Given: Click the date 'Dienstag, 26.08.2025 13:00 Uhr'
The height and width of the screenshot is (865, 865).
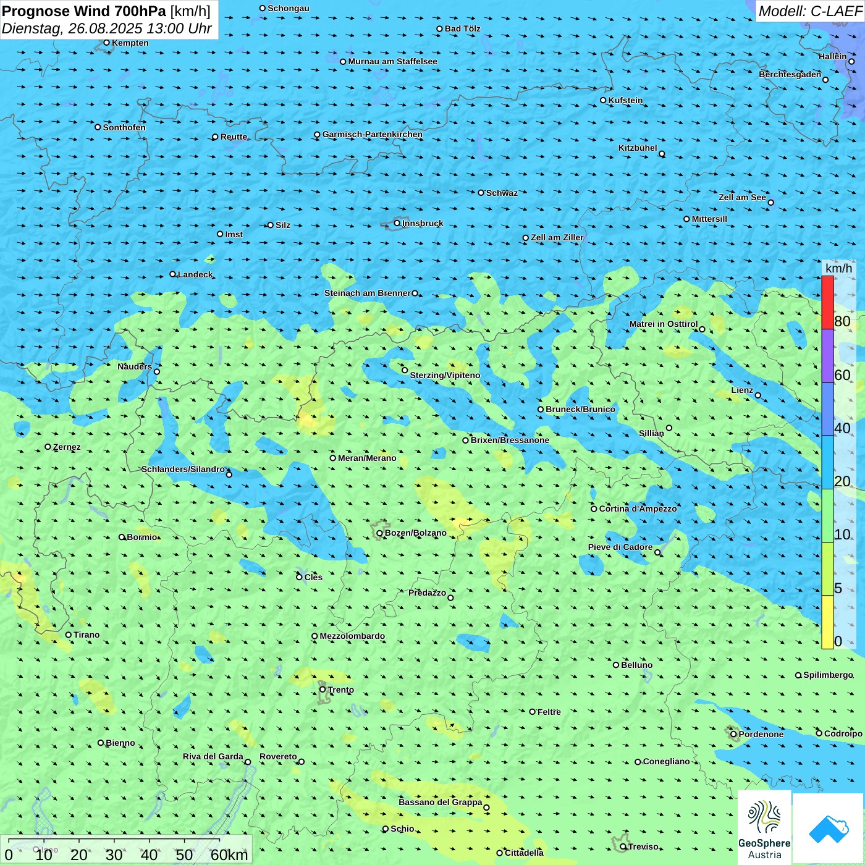Looking at the screenshot, I should (107, 29).
